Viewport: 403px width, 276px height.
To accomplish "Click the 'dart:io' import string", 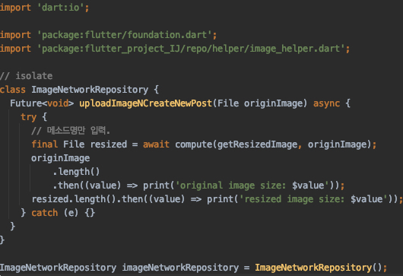I will pyautogui.click(x=61, y=8).
